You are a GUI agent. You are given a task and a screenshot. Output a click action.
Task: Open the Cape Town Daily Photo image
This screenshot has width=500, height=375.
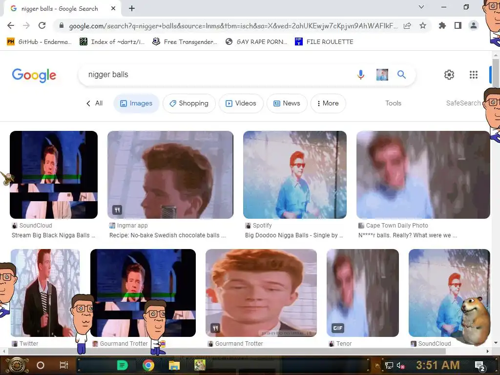[423, 175]
